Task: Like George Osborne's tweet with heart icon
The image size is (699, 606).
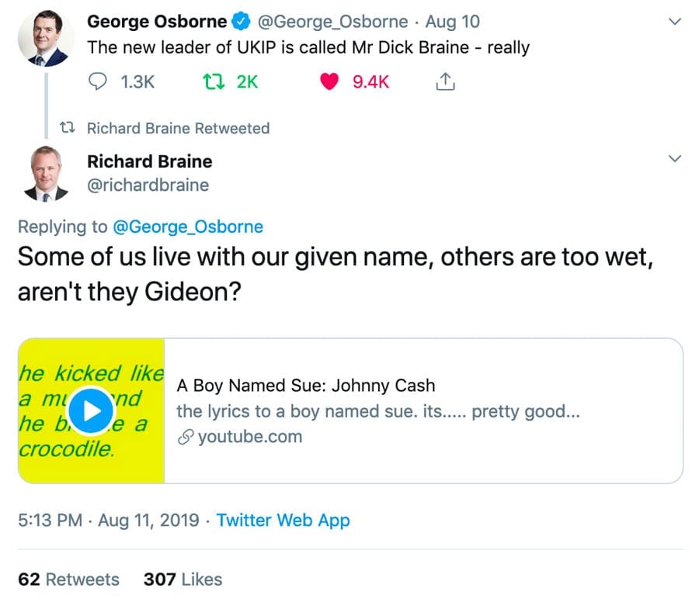Action: 330,81
